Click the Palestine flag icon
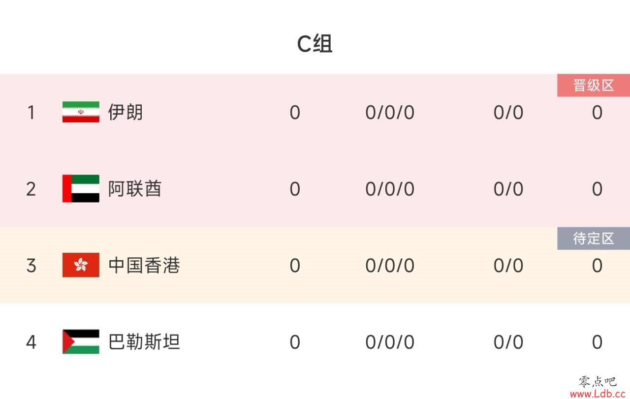The width and height of the screenshot is (630, 399). 81,341
